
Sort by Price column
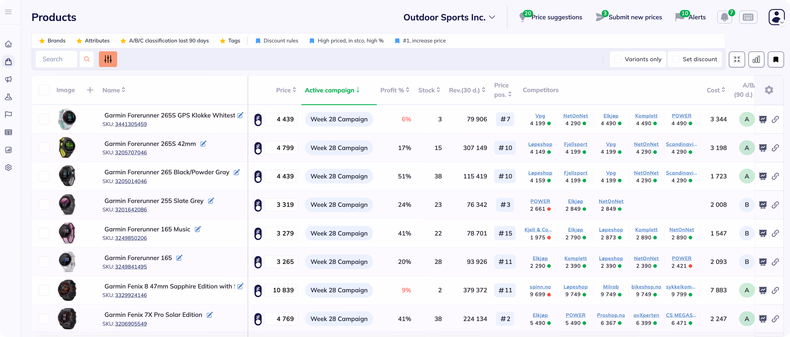[286, 90]
